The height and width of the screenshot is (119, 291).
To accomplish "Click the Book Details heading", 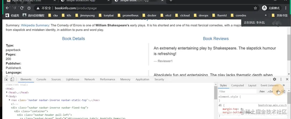I will (x=73, y=39).
